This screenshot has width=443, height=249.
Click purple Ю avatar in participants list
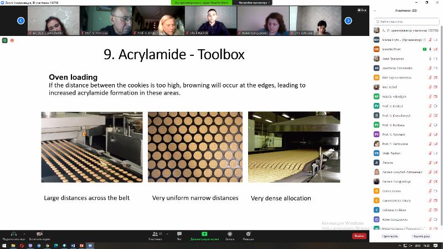click(377, 219)
